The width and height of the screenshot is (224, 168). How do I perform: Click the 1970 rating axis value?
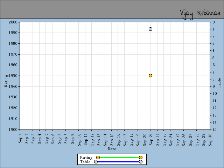click(13, 54)
